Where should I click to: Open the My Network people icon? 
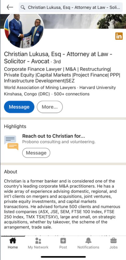coord(38,241)
